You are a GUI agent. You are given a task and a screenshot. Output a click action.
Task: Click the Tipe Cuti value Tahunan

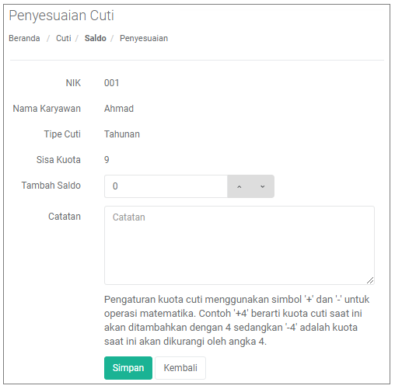(x=122, y=134)
